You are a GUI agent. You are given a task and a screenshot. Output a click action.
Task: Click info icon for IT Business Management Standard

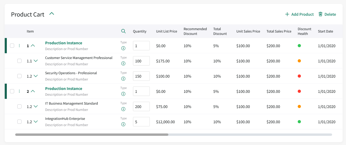pos(123,109)
